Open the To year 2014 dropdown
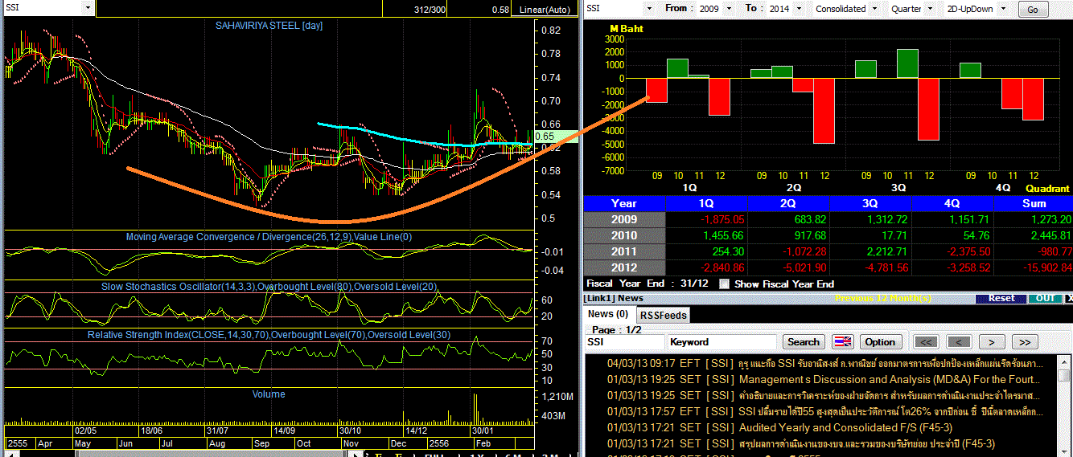The height and width of the screenshot is (457, 1073). pos(800,9)
